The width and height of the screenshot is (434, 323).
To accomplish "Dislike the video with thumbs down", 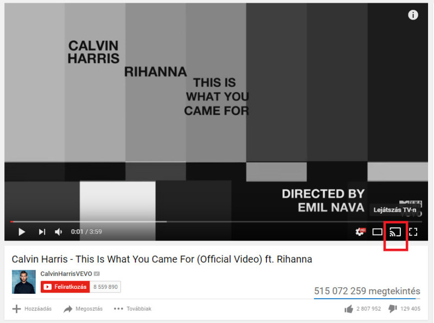I will [393, 308].
